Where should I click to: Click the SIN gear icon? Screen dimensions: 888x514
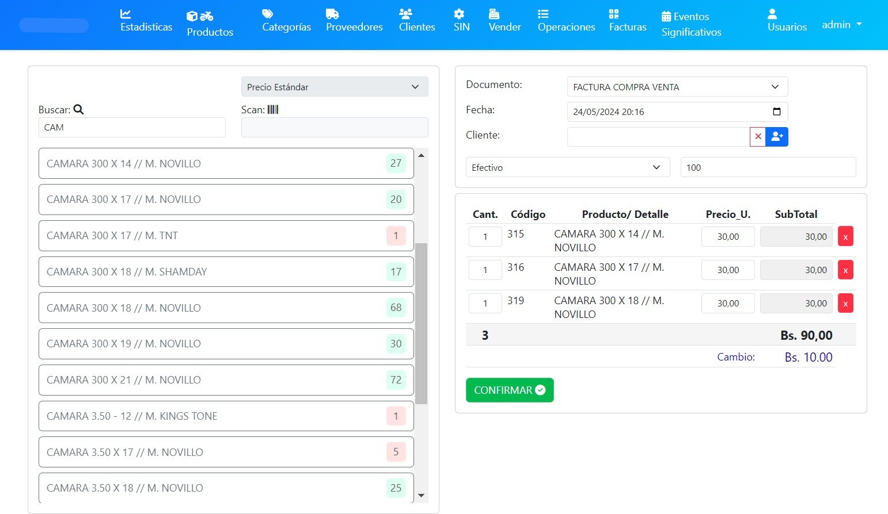459,14
